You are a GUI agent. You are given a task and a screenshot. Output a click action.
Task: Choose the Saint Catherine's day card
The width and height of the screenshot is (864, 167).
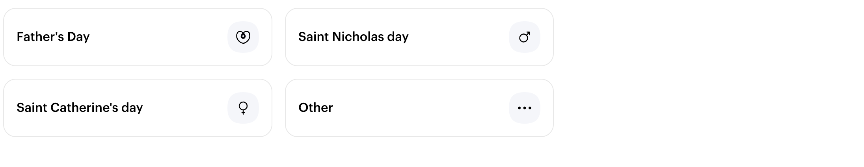138,108
